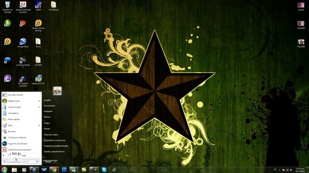Open Adobe Download Assistant in Start menu
The width and height of the screenshot is (309, 173).
[x=21, y=149]
